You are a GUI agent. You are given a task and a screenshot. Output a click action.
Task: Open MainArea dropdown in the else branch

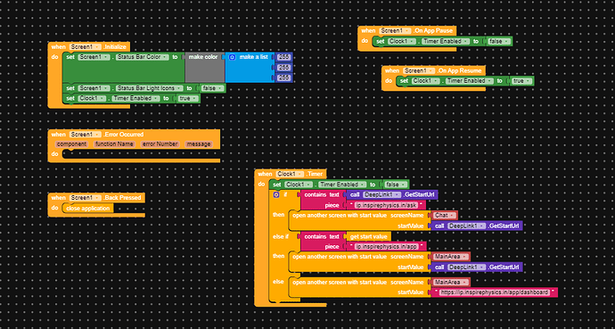click(451, 283)
